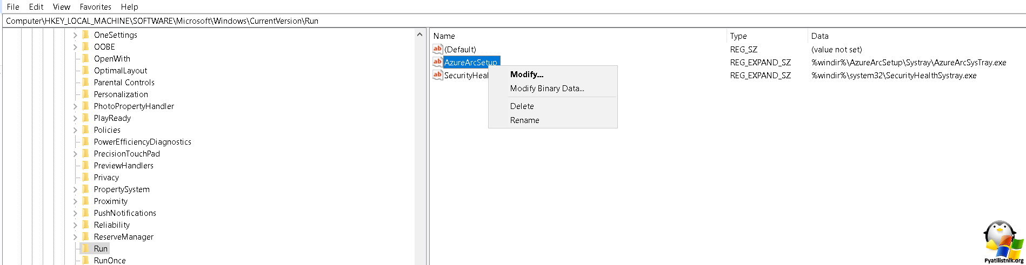Expand the PropertySystem key arrow
Viewport: 1026px width, 265px height.
pos(75,189)
